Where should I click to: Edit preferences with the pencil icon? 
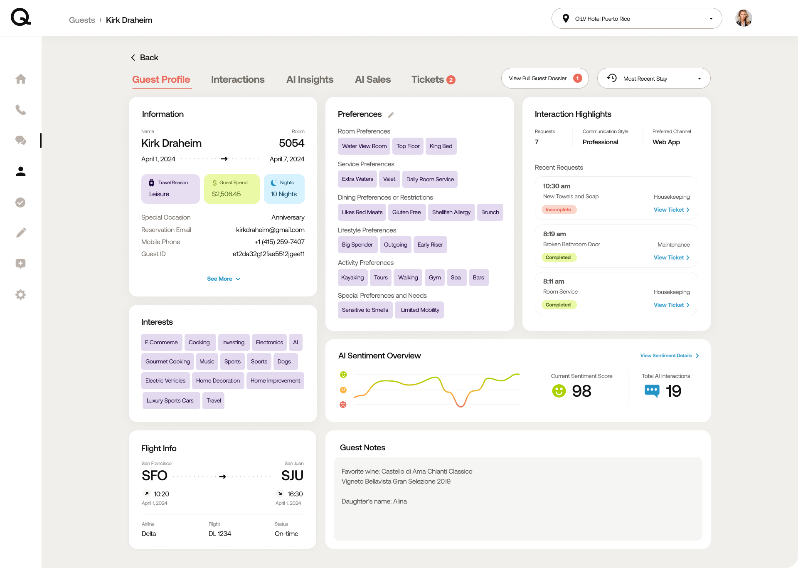click(391, 115)
